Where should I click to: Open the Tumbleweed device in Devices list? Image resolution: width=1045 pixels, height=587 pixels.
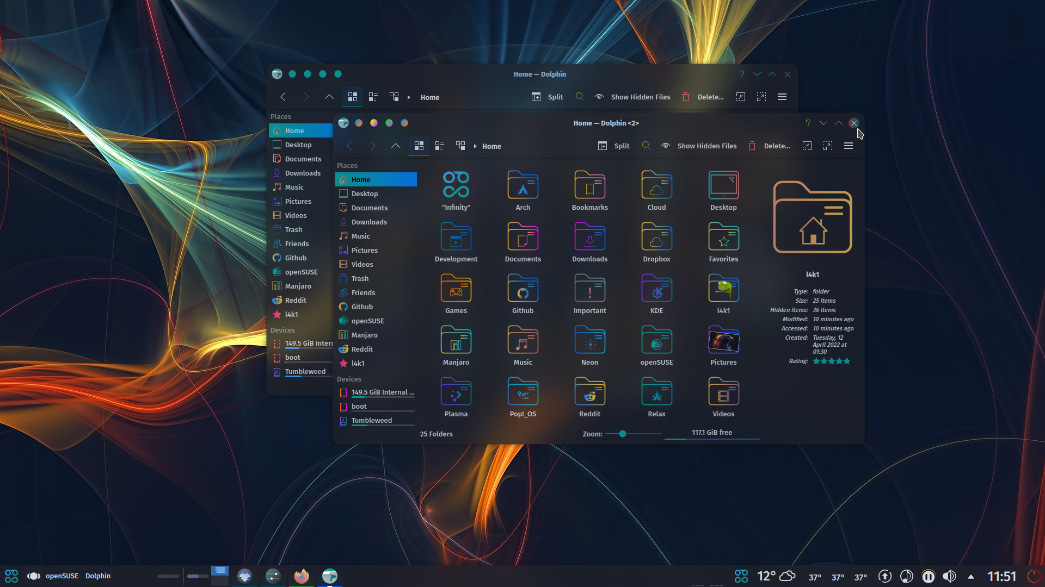click(372, 420)
